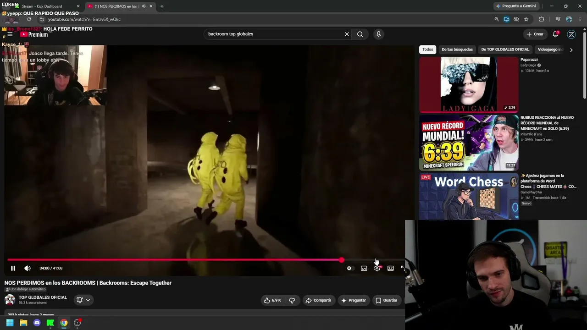The height and width of the screenshot is (330, 587).
Task: Switch to Chrome in the taskbar
Action: tap(64, 323)
